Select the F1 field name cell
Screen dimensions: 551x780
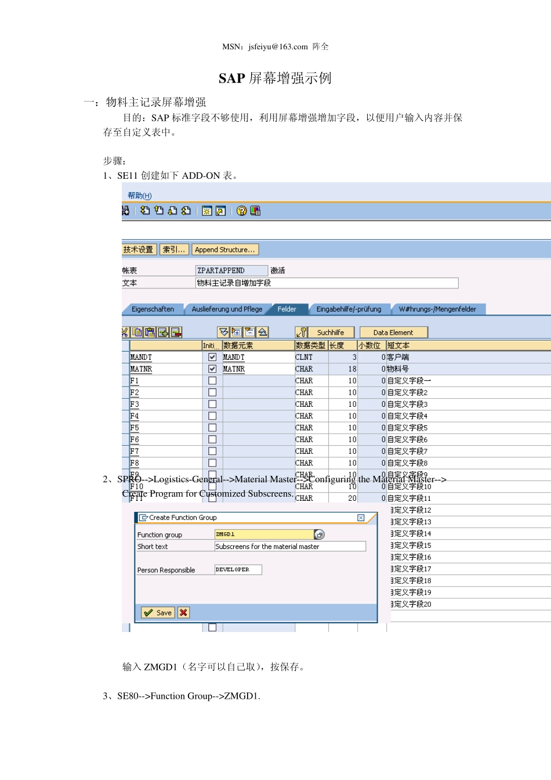coord(165,381)
